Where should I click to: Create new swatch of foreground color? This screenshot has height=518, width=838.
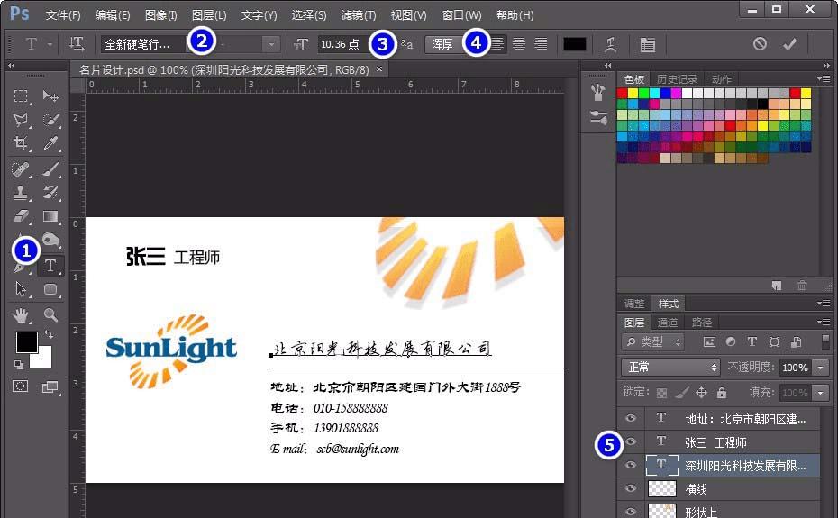[x=777, y=286]
